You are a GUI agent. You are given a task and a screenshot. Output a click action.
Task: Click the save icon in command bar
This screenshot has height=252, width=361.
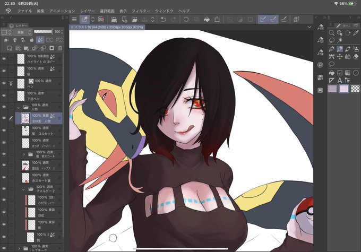pyautogui.click(x=144, y=20)
